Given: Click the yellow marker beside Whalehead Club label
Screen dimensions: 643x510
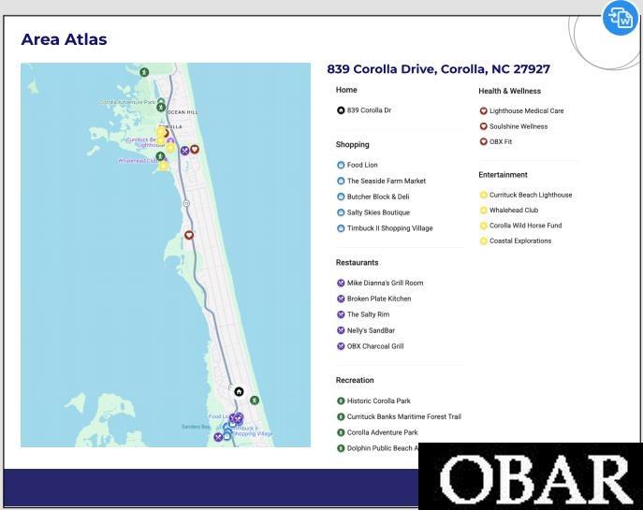Looking at the screenshot, I should [x=163, y=166].
